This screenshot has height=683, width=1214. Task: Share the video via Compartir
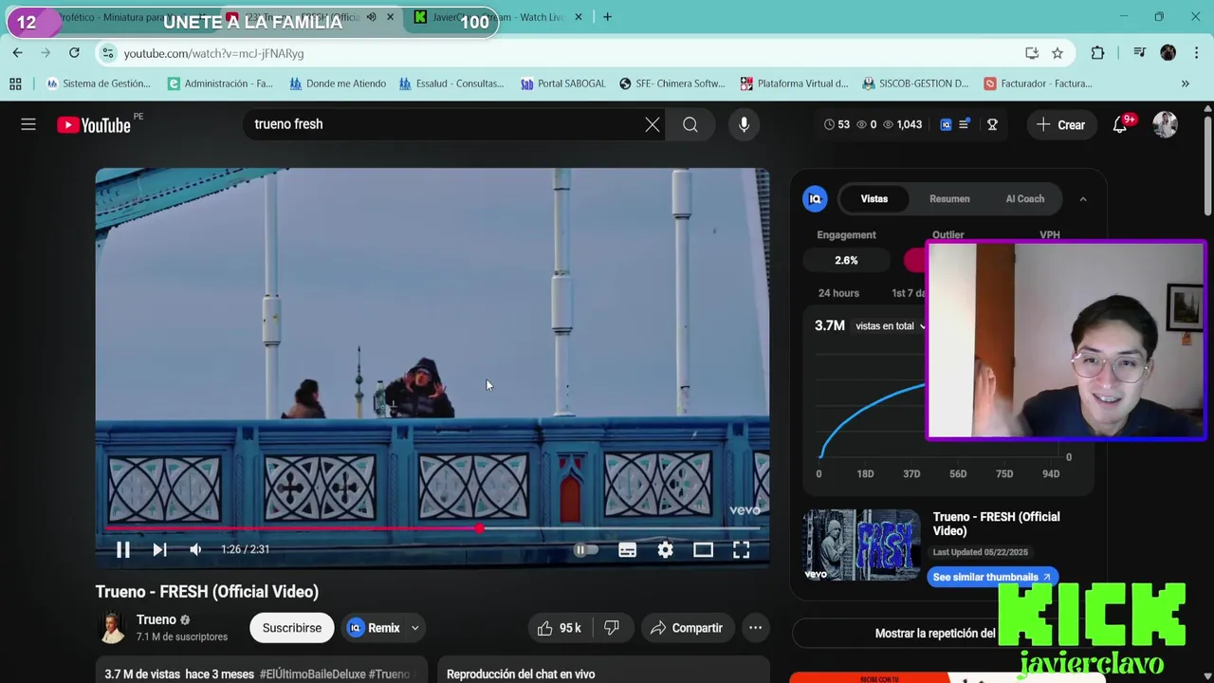coord(687,628)
